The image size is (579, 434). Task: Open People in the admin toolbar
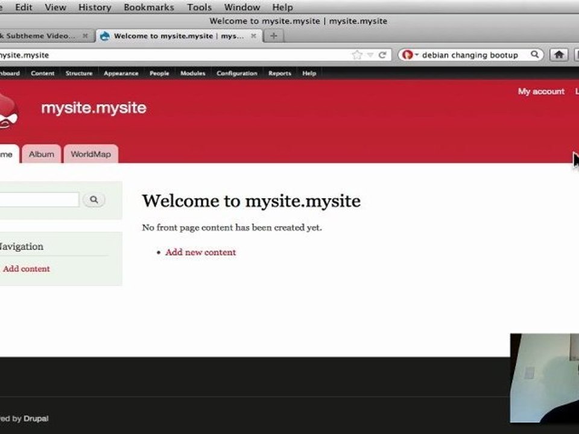[159, 73]
